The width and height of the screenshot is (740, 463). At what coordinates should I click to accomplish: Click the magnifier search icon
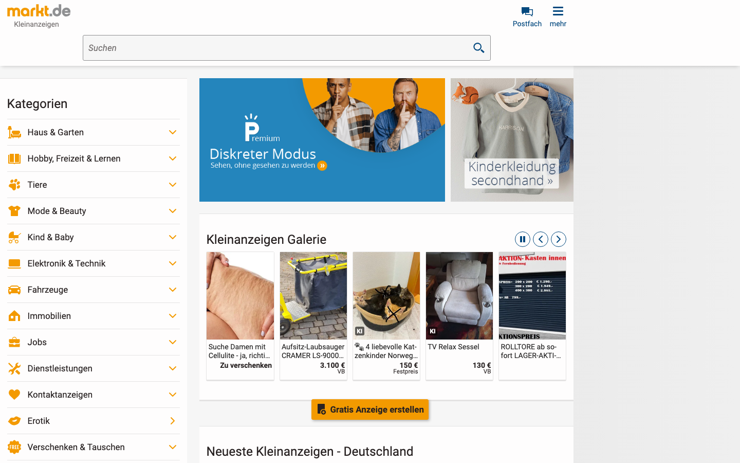pos(478,48)
